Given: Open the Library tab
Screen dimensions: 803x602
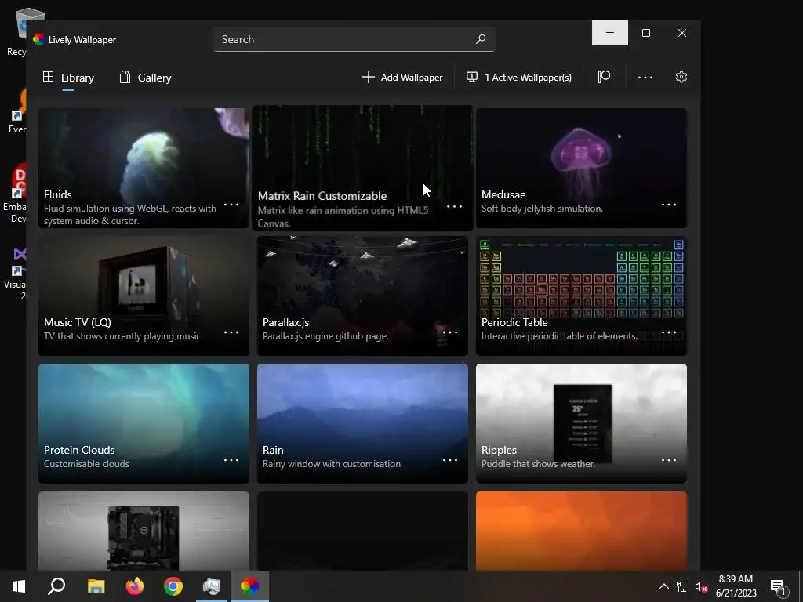Looking at the screenshot, I should tap(69, 78).
